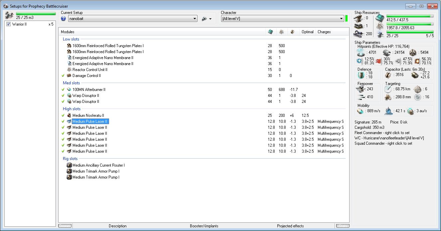441x231 pixels.
Task: Click the volley damage icon showing 410
Action: tap(360, 97)
